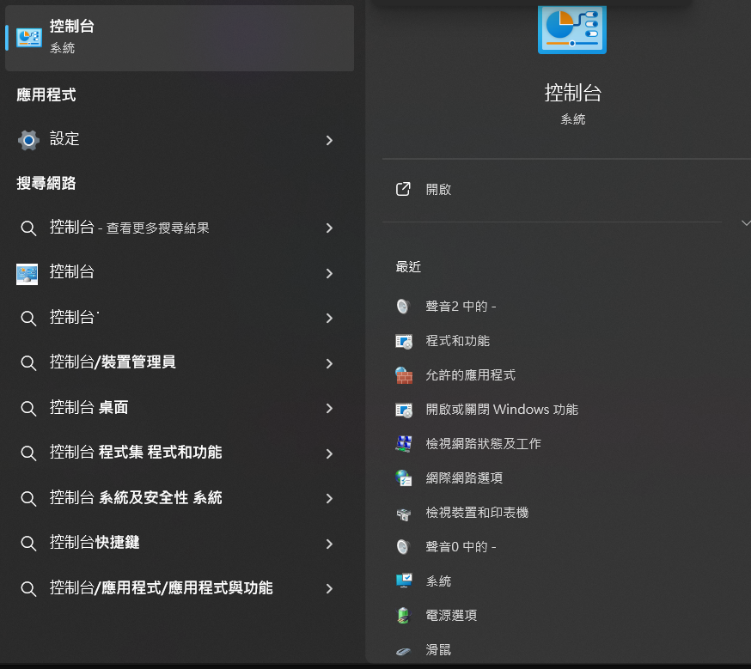Click the 聲音0 中的 speaker icon
The width and height of the screenshot is (751, 669).
tap(403, 546)
